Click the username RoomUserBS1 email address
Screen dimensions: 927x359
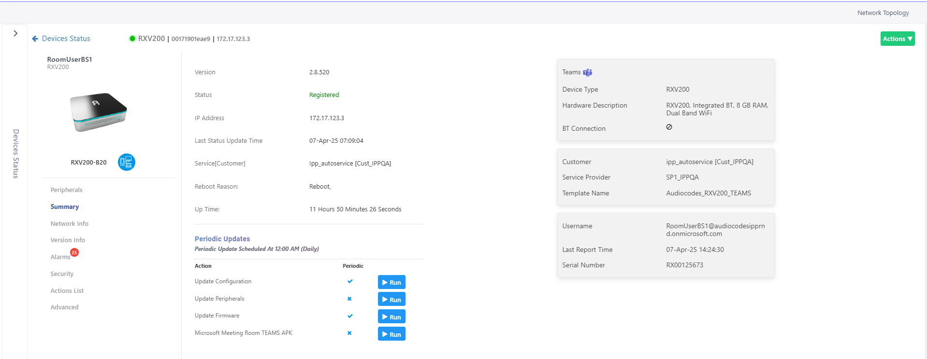tap(715, 230)
